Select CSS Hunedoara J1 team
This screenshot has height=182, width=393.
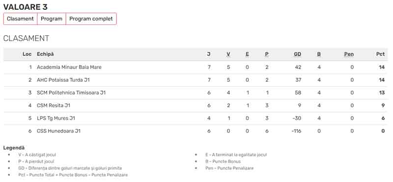(x=58, y=131)
